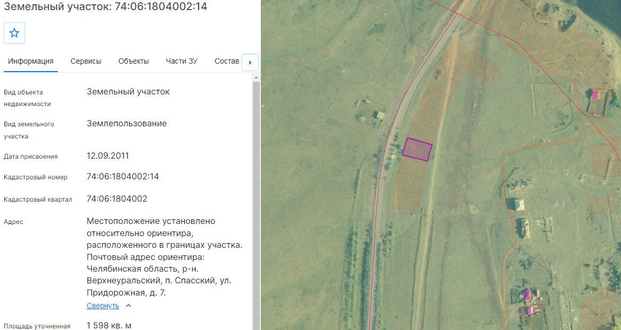
Task: Click the scroll-up arrow of info panel
Action: point(256,77)
